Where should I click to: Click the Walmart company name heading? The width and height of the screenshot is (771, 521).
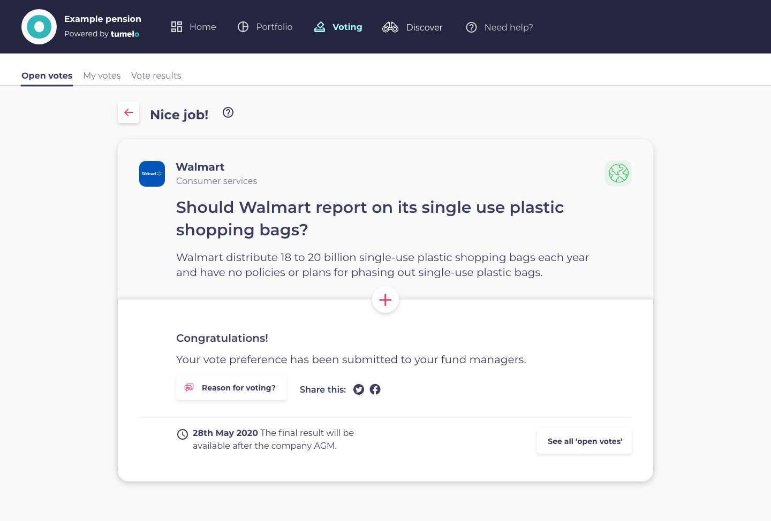(200, 167)
